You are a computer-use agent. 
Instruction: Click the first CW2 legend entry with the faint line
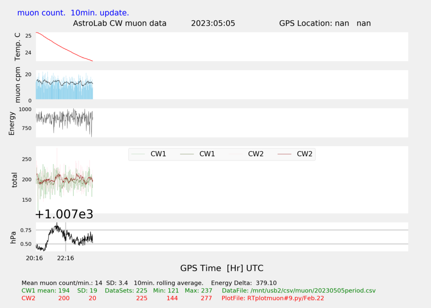coord(246,154)
